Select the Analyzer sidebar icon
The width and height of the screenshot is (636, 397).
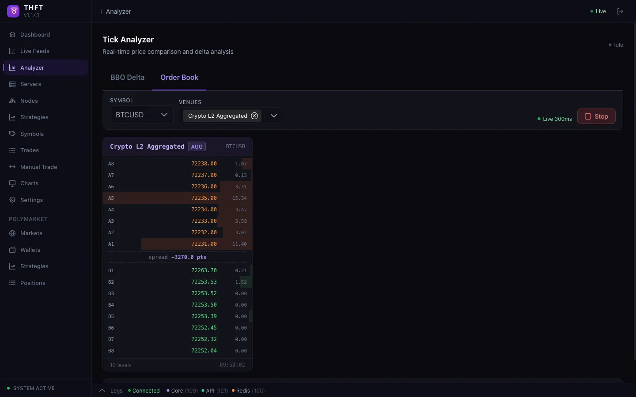pos(12,67)
